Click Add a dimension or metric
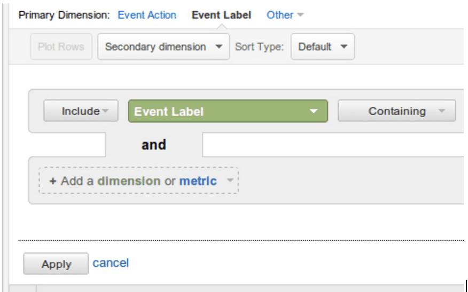The width and height of the screenshot is (468, 292). pyautogui.click(x=138, y=181)
